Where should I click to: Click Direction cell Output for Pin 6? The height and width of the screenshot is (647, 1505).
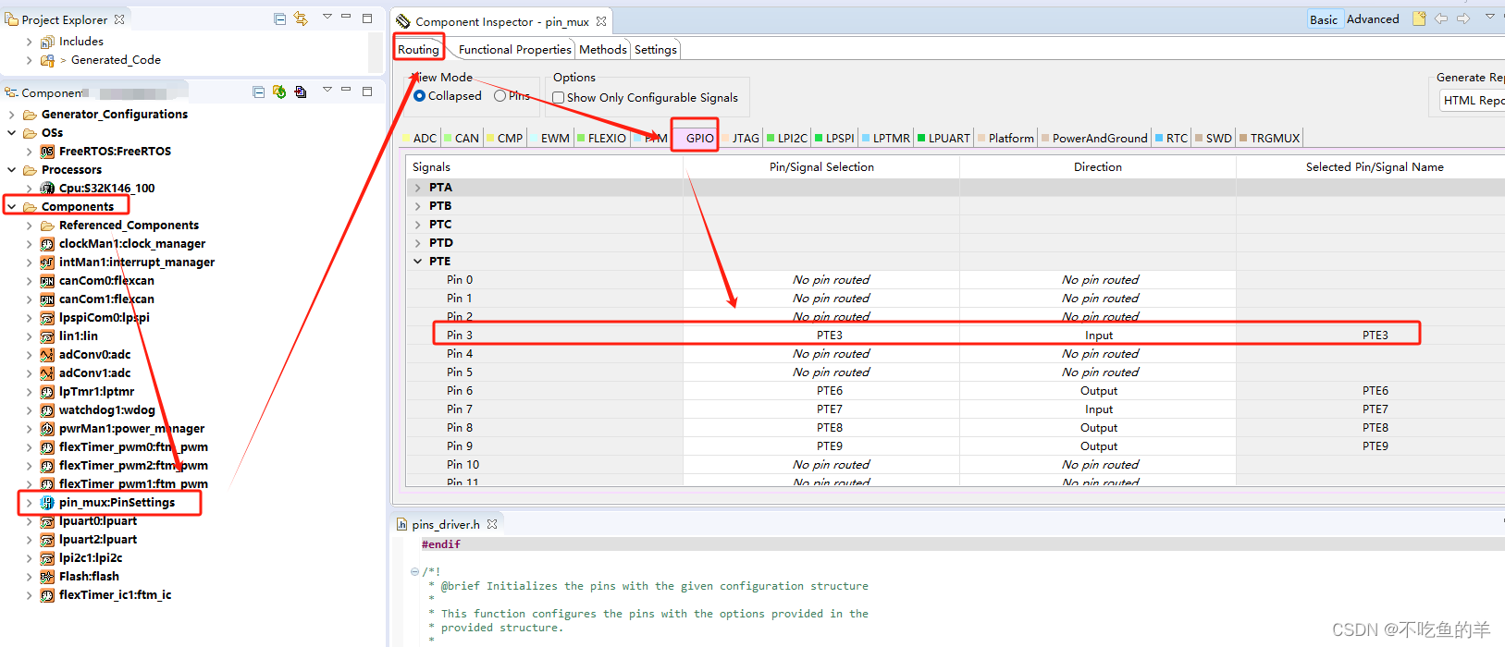tap(1098, 390)
